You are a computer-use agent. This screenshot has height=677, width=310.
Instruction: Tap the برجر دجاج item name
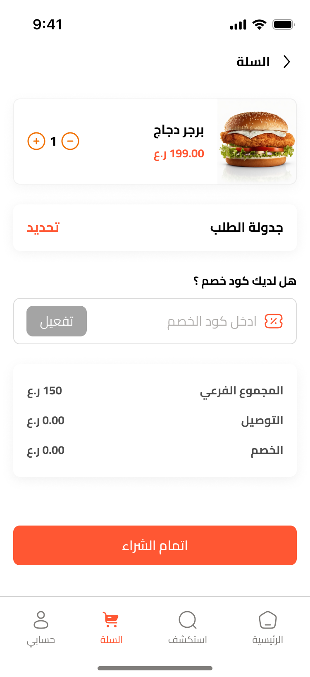pos(179,131)
